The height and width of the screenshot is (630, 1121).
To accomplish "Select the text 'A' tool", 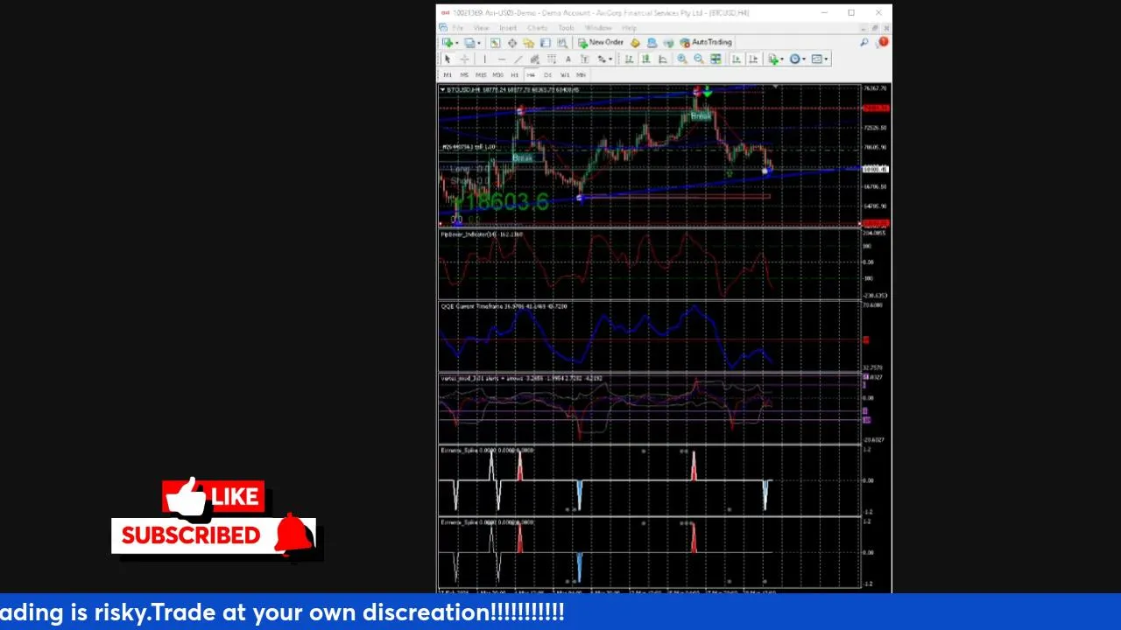I will 568,59.
